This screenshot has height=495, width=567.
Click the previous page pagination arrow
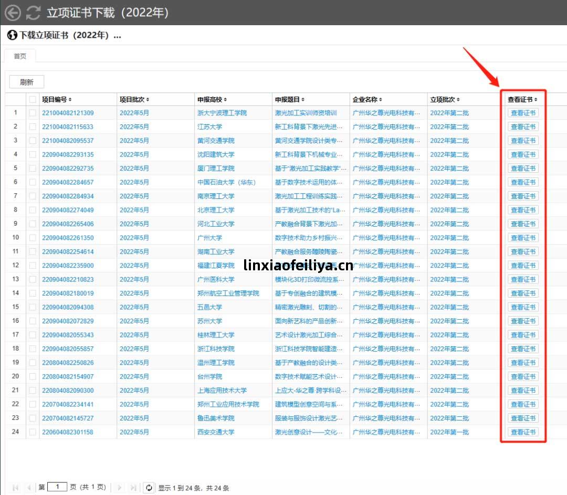[29, 488]
